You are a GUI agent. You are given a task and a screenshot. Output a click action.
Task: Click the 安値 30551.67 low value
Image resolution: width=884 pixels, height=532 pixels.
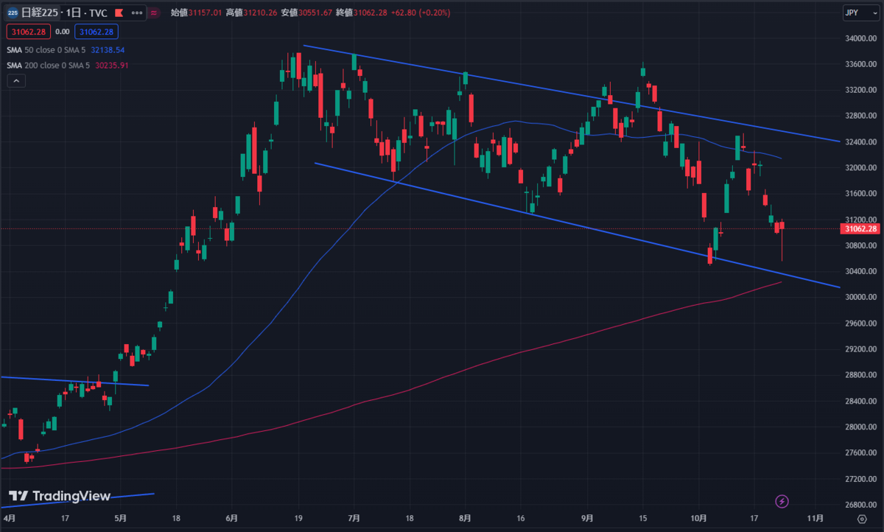point(306,13)
